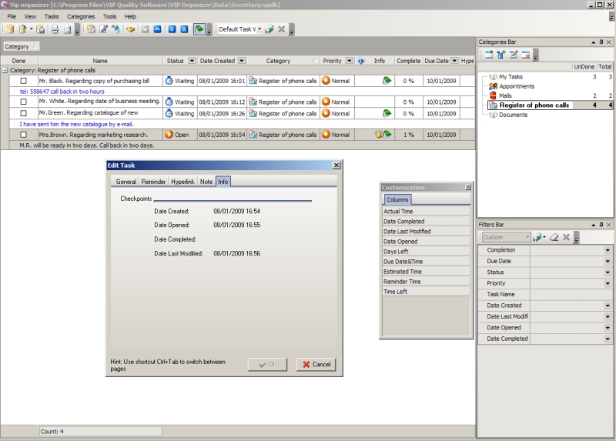Tick Done checkbox for Mrs. Brown task

[23, 135]
